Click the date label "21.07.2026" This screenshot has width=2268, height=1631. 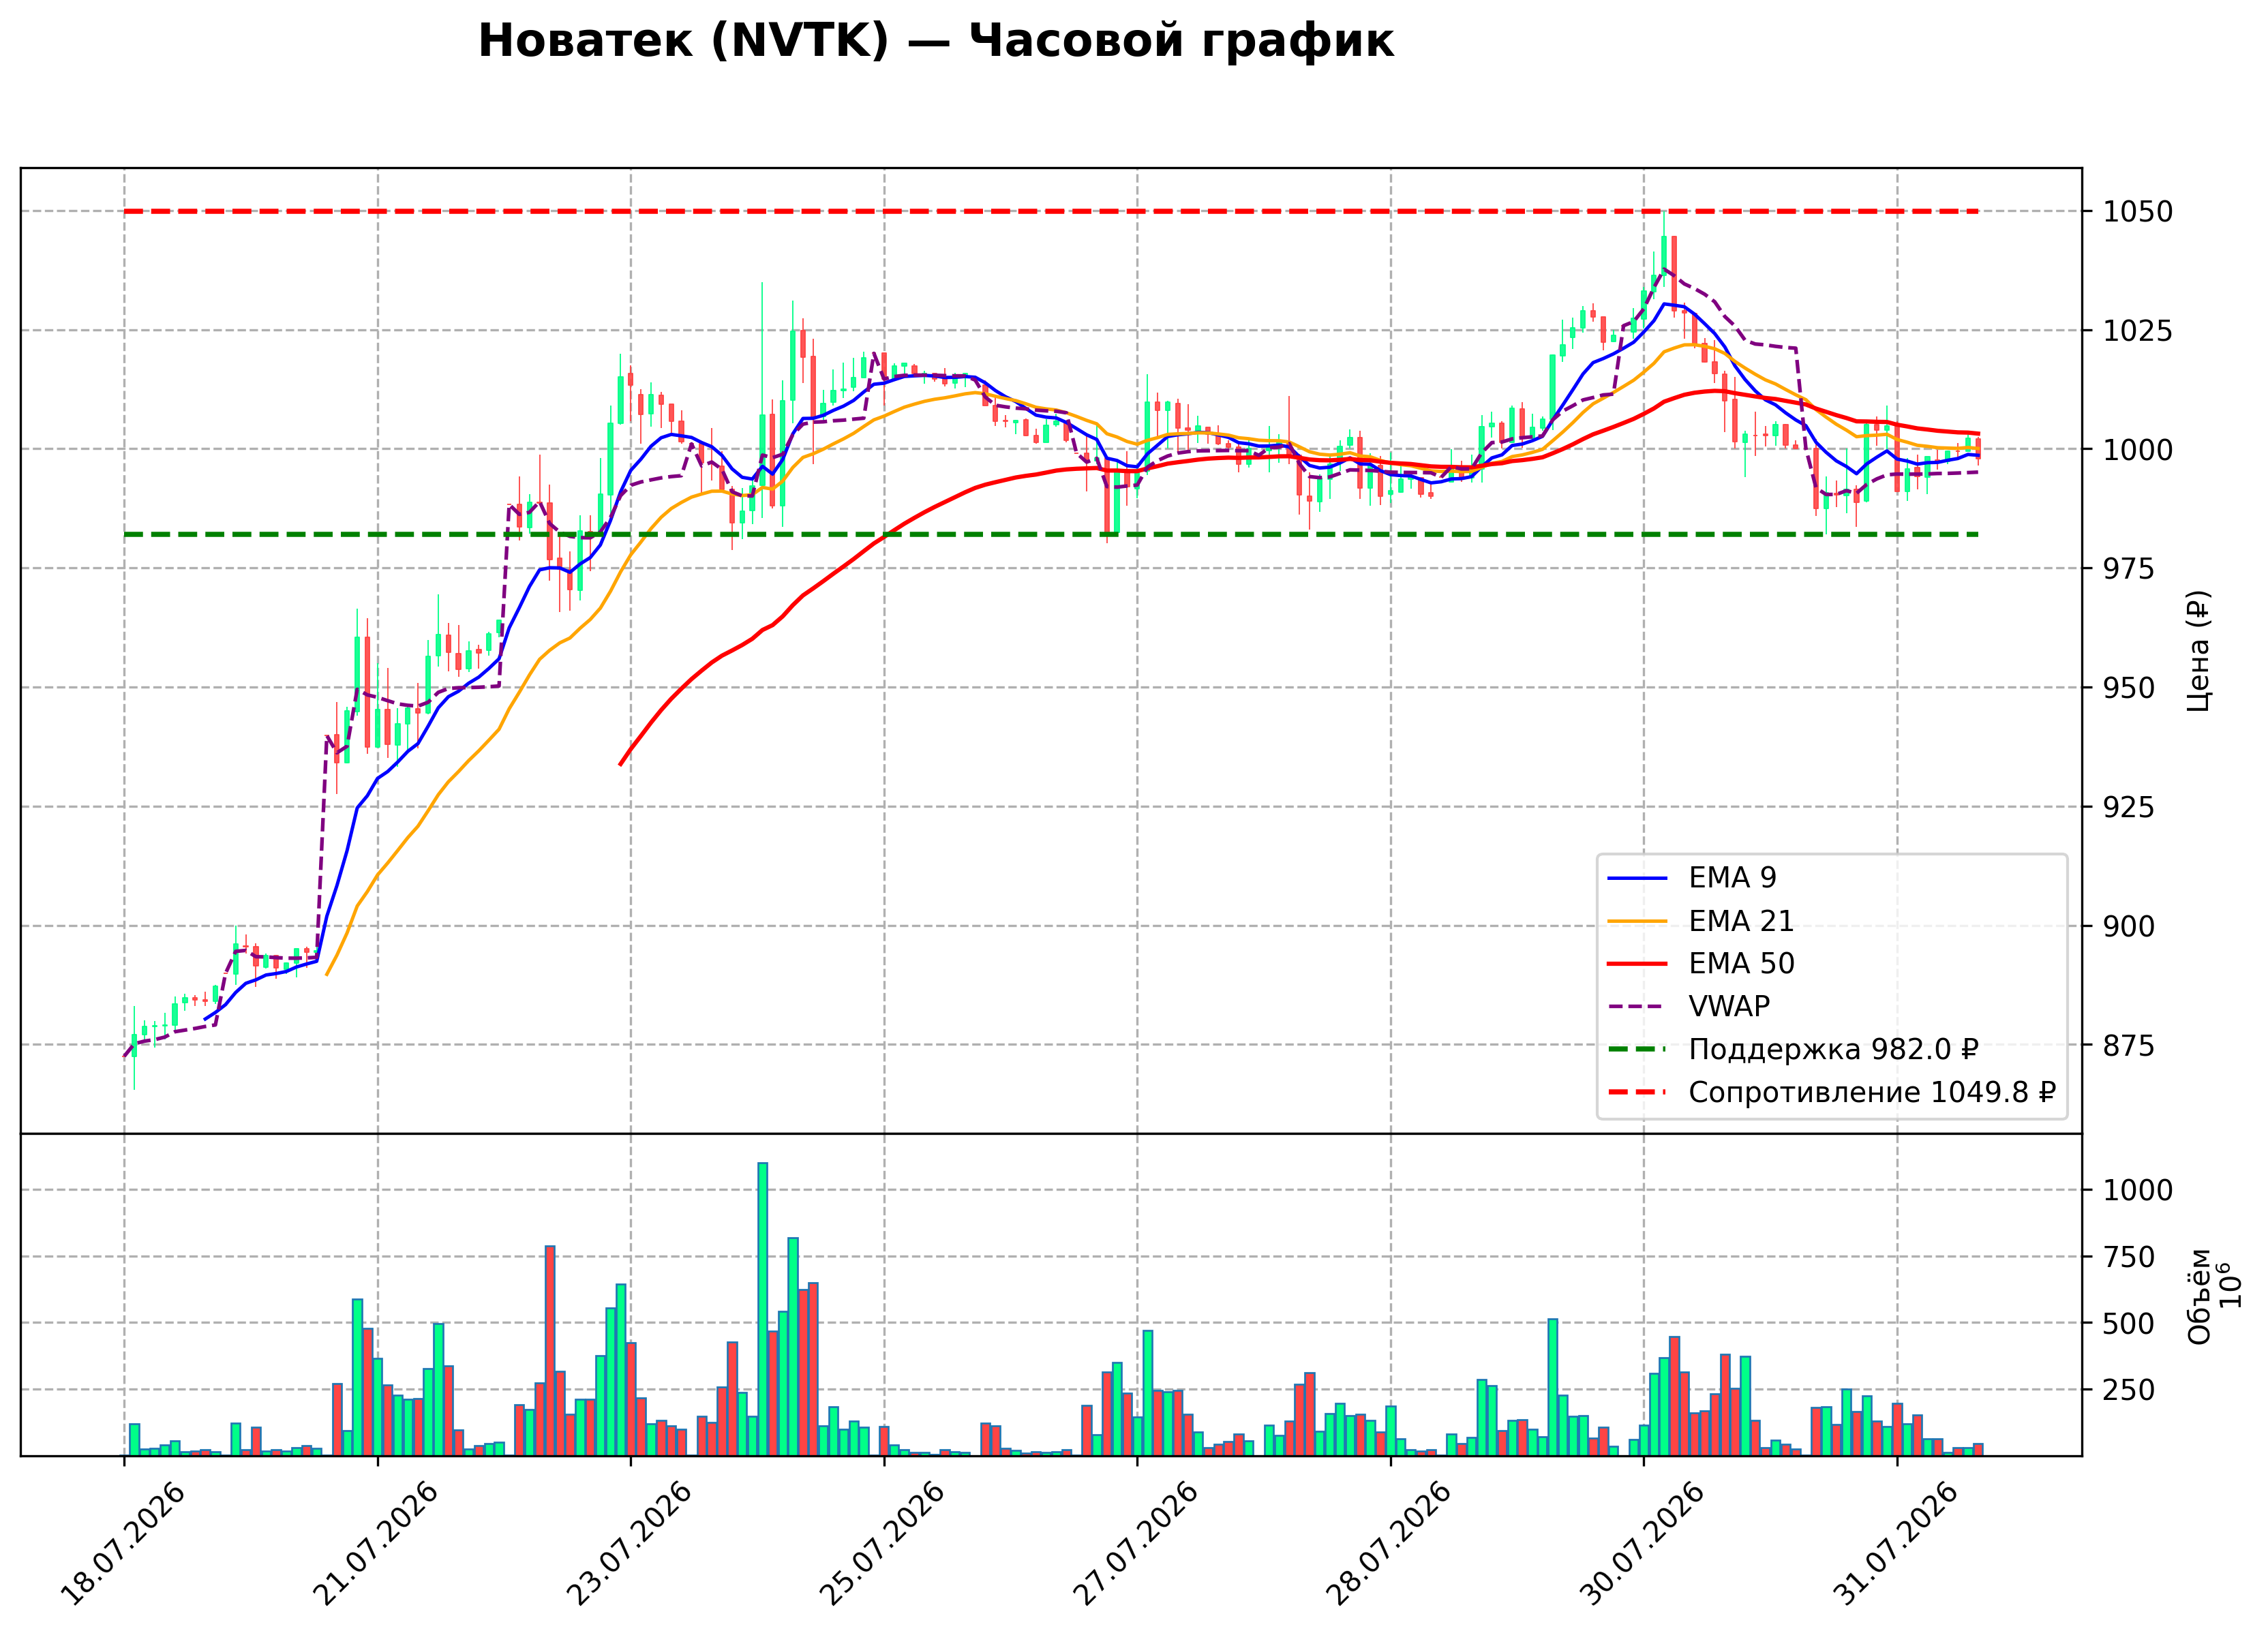click(377, 1544)
